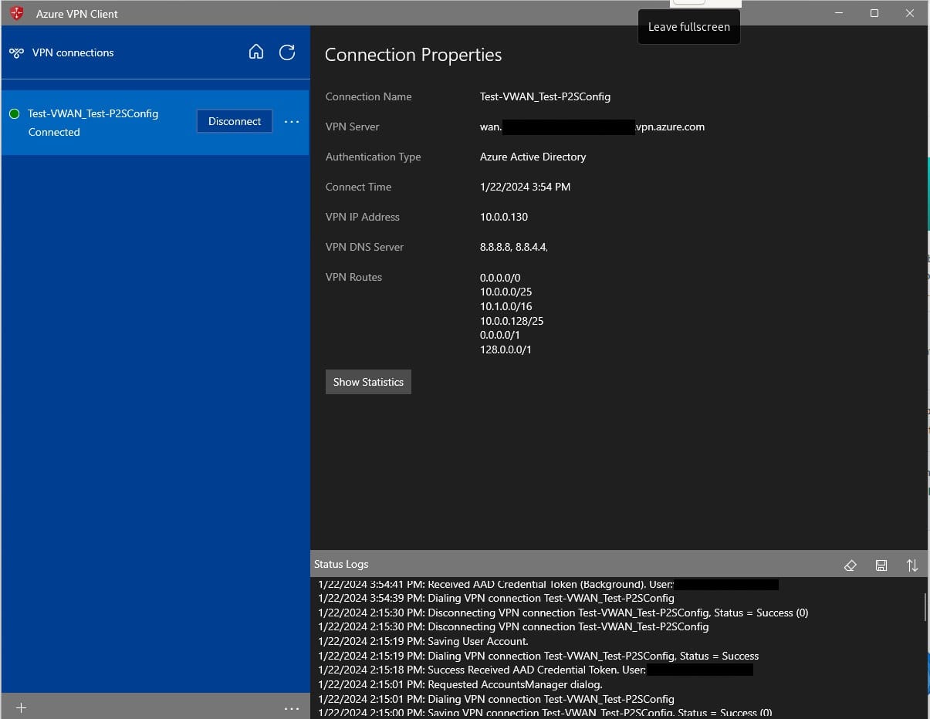Click the VPN connections network icon
This screenshot has height=719, width=930.
[16, 53]
